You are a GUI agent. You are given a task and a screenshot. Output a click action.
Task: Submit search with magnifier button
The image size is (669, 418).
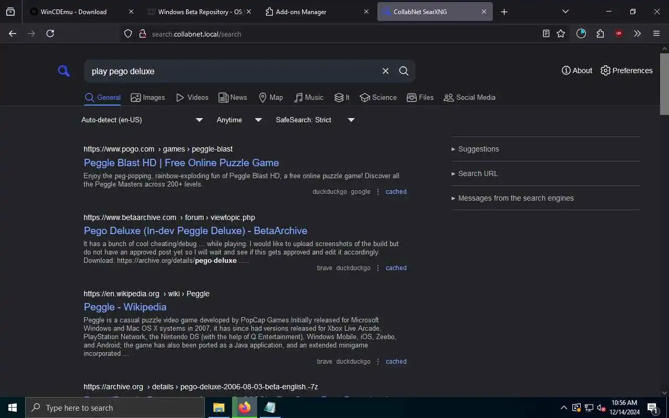(x=403, y=71)
